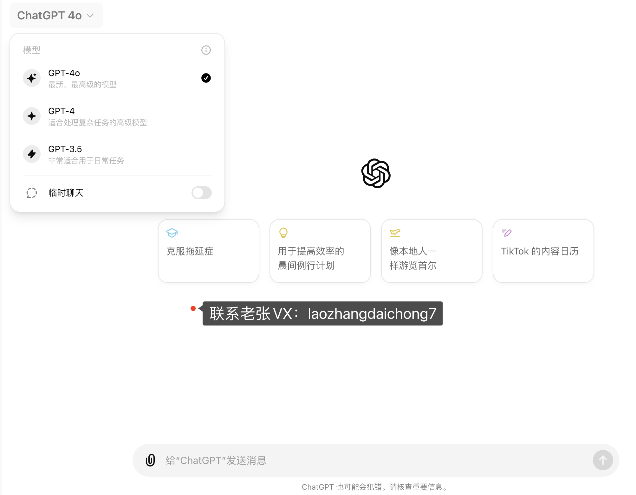Click the send message arrow button

pos(603,460)
